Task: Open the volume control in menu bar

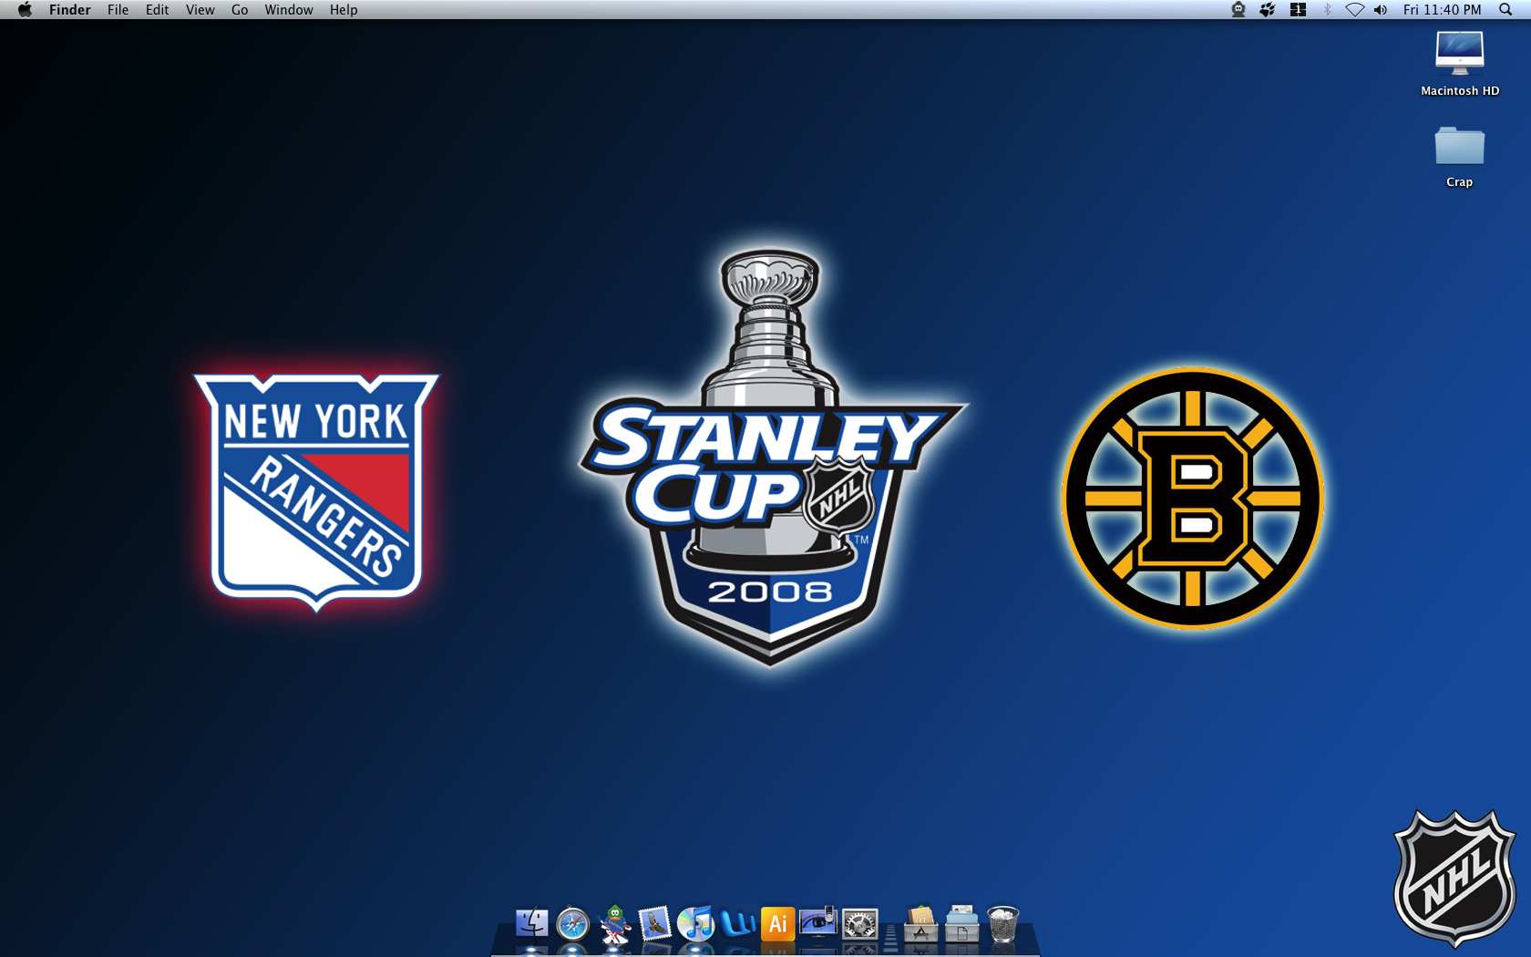Action: coord(1381,10)
